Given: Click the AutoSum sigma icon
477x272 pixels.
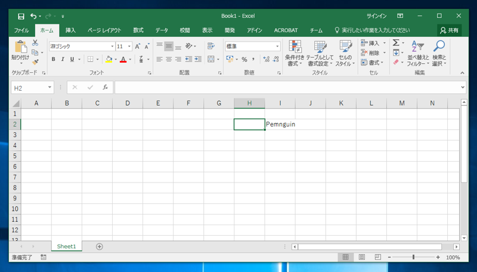Looking at the screenshot, I should (x=396, y=42).
